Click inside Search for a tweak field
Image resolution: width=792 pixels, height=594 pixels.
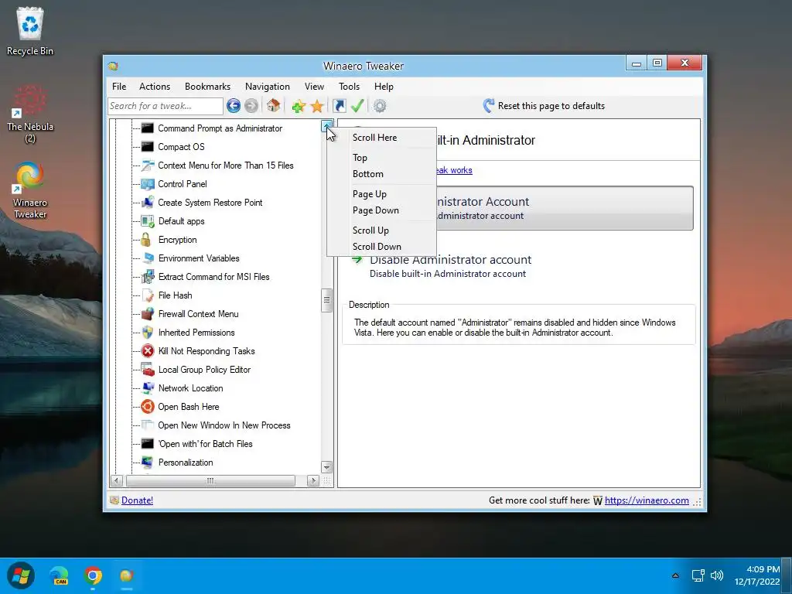(x=166, y=106)
